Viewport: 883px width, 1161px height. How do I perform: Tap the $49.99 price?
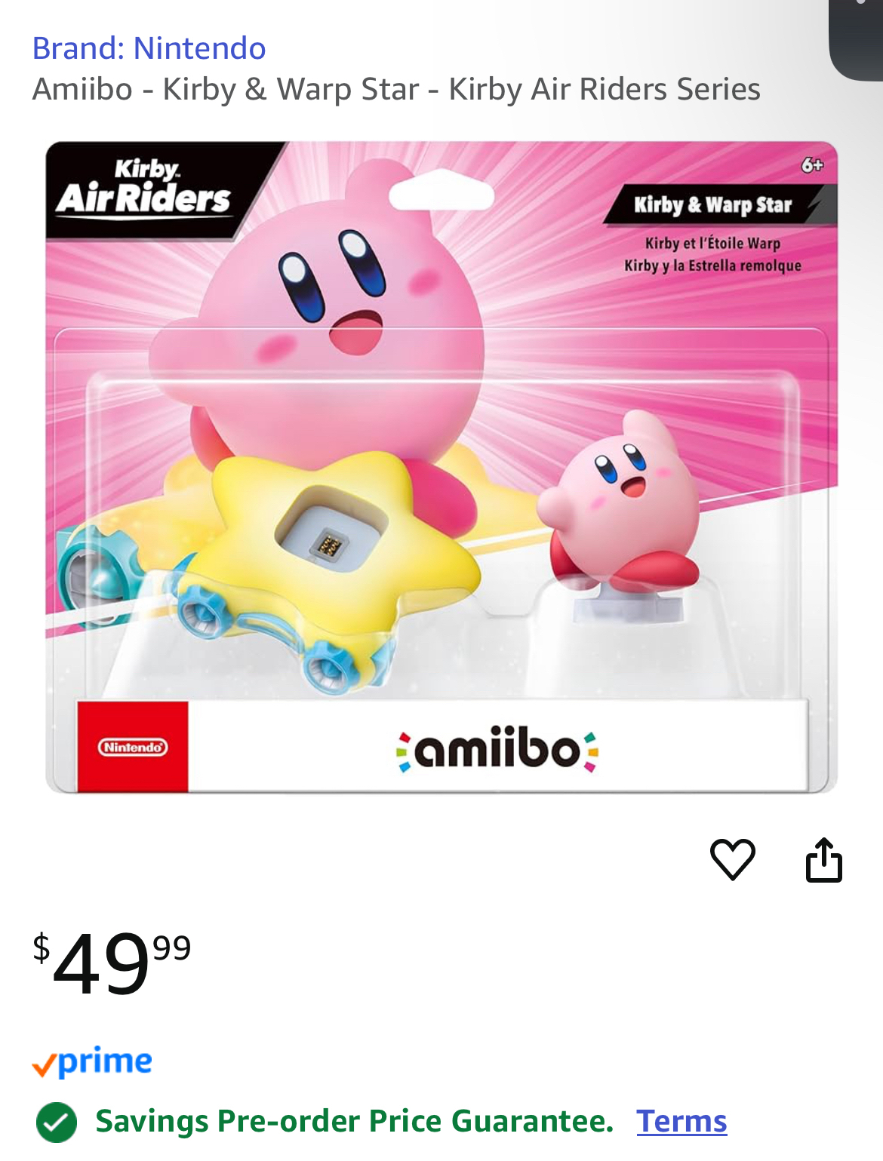point(112,963)
